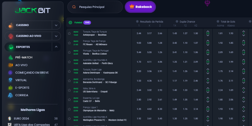Pick X2 odds 3.14 Marselha - Metz
The image size is (252, 126).
point(196,109)
